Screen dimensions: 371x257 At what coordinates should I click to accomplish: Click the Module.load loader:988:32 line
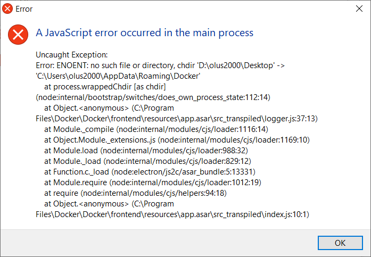tap(146, 151)
